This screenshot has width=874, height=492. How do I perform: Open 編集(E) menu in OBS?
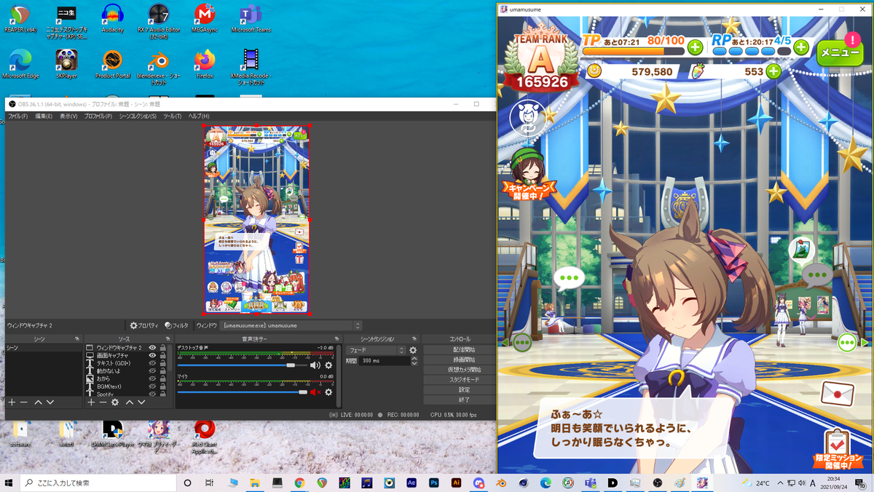44,116
